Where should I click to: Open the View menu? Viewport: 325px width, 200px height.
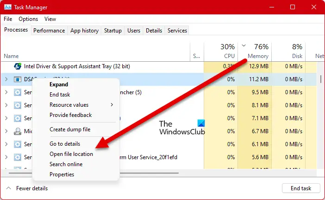(50, 19)
